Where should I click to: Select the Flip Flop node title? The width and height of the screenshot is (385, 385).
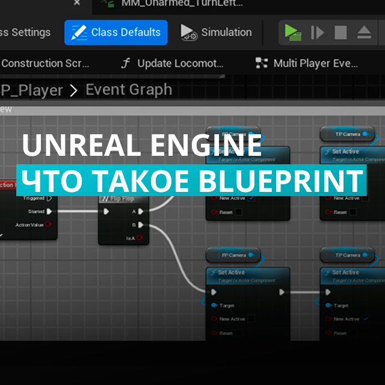pyautogui.click(x=123, y=199)
